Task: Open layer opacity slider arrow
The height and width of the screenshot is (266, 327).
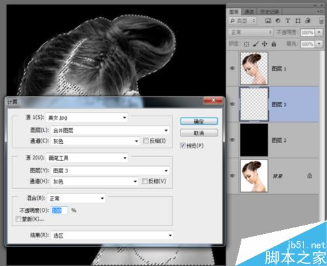Action: click(319, 32)
